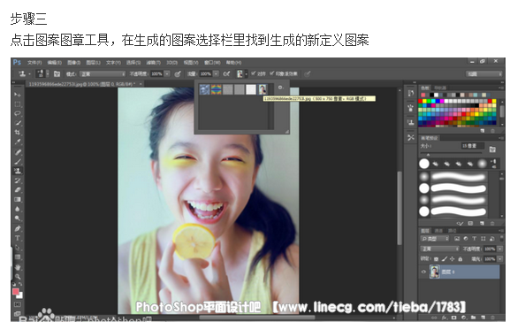Select the Hand tool
Viewport: 510px width, 322px height.
tap(18, 267)
